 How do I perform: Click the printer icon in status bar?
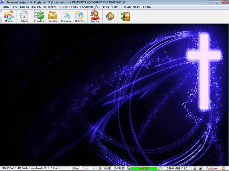pos(194,168)
